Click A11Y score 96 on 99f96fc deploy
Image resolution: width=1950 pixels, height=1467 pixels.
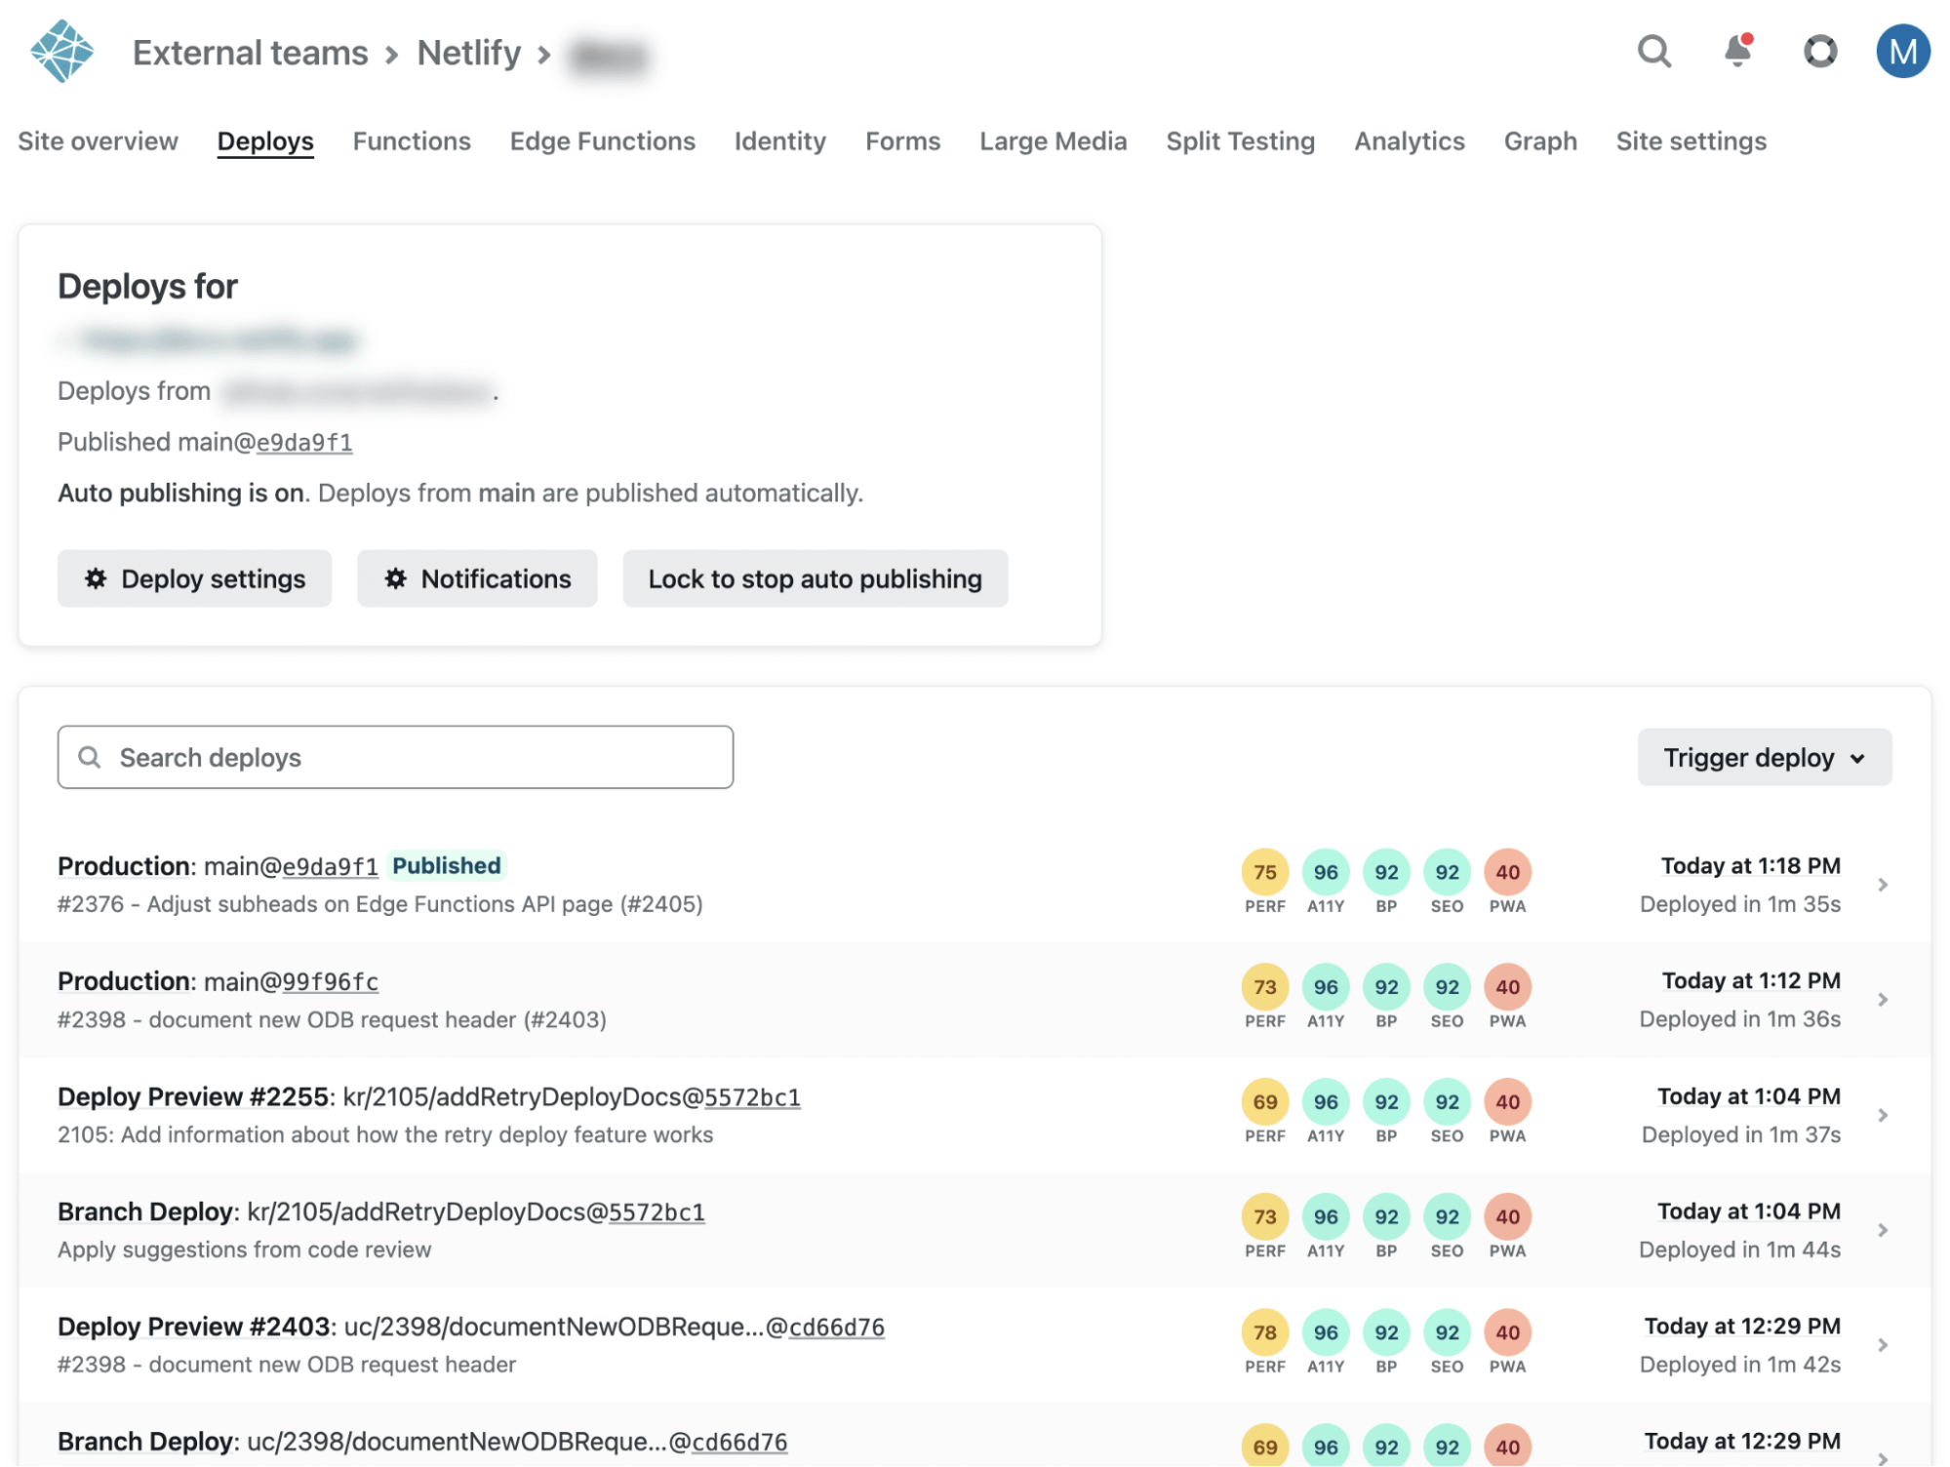(x=1325, y=987)
